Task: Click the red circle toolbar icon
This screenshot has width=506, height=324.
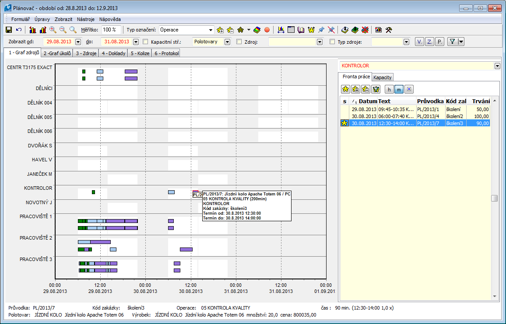Action: point(267,30)
